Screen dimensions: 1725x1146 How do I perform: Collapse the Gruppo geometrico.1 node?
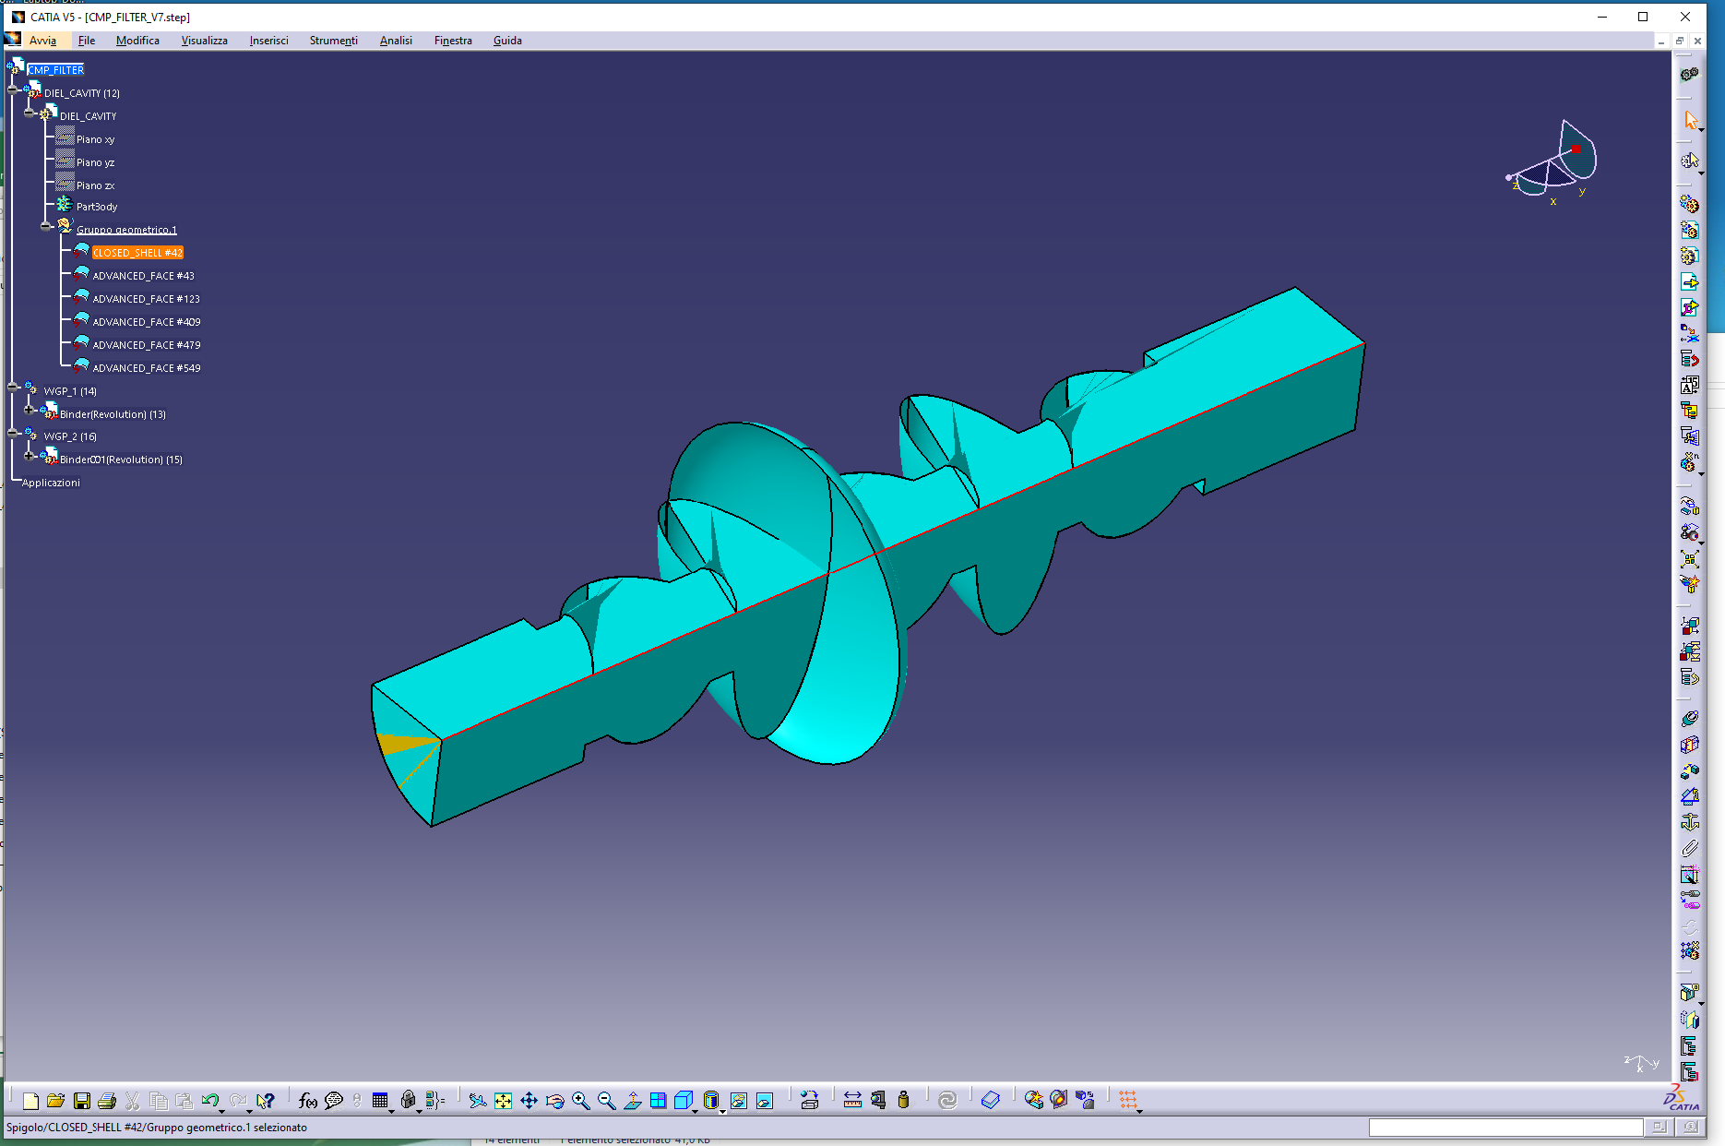point(45,226)
